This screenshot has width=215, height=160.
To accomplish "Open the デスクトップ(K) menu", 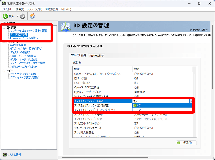I will (35, 9).
